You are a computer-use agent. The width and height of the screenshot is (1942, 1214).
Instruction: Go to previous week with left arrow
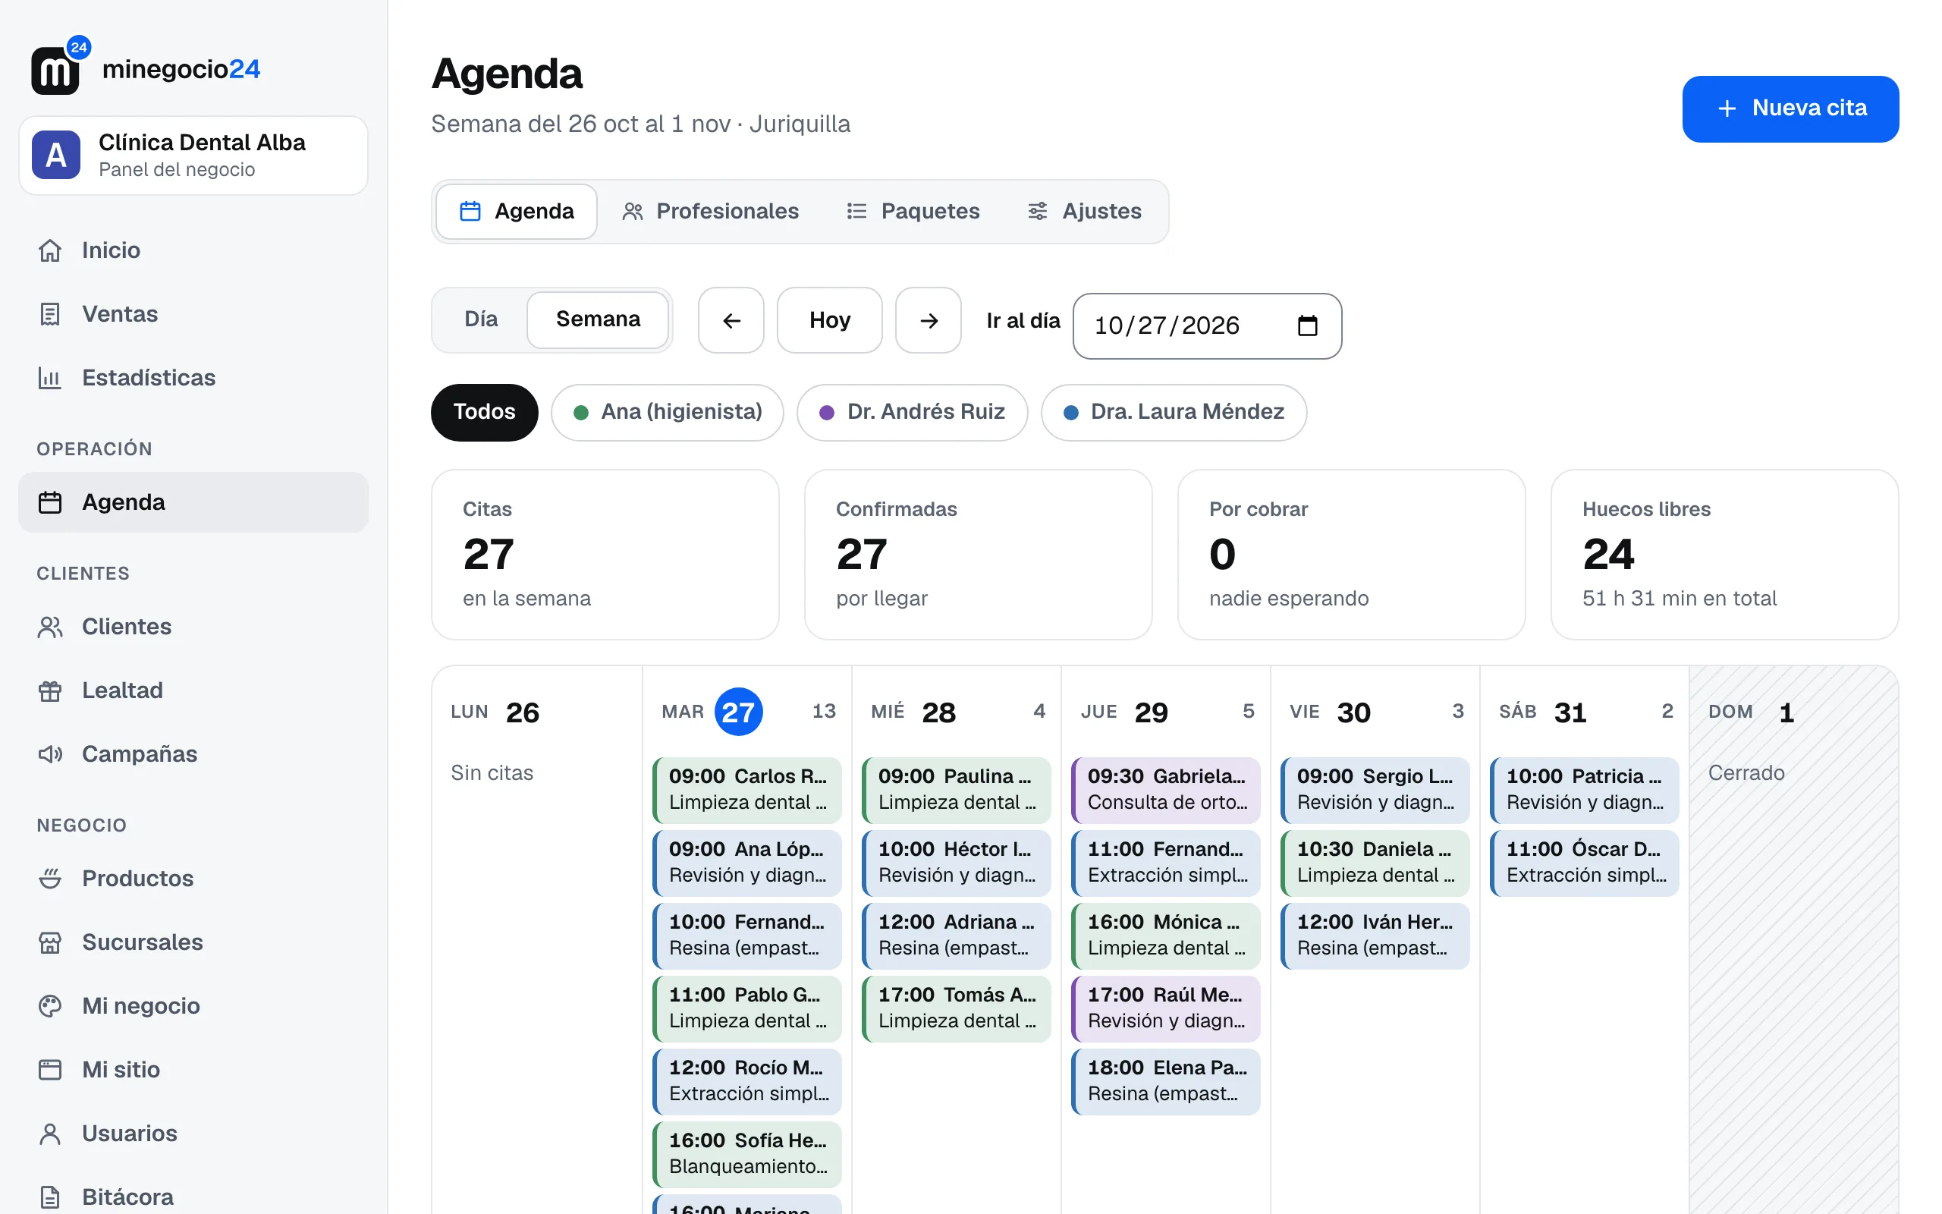(731, 320)
